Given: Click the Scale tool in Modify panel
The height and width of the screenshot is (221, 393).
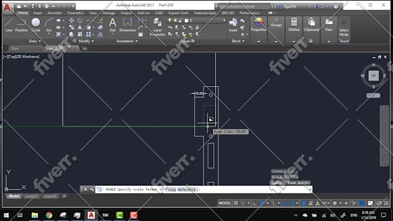Looking at the screenshot, I should (x=80, y=34).
